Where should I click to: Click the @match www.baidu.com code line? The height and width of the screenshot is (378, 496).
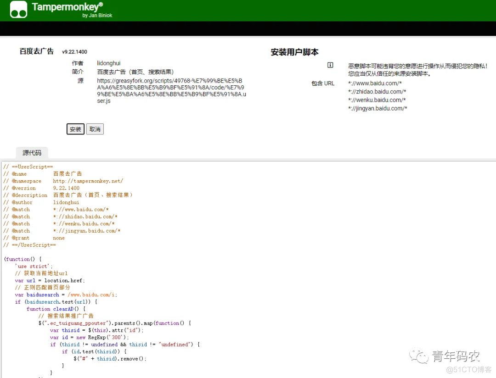pyautogui.click(x=56, y=210)
